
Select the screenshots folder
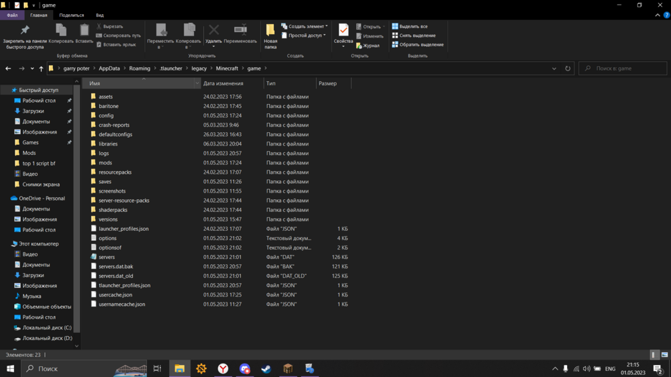point(112,191)
